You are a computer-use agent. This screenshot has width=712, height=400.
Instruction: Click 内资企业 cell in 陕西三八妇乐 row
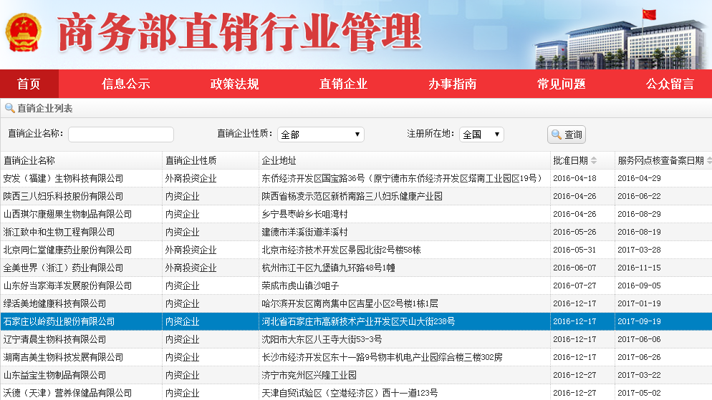coord(182,196)
